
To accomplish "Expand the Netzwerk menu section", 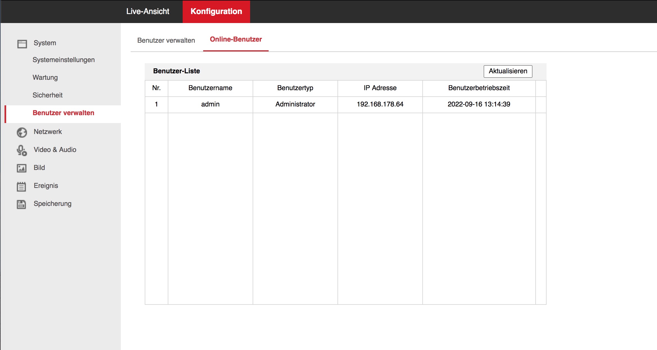I will tap(47, 132).
